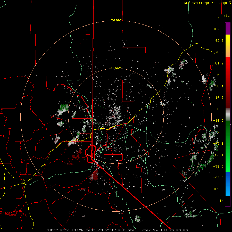Select the -0.9 velocity scale value
The height and width of the screenshot is (232, 232).
[x=219, y=109]
